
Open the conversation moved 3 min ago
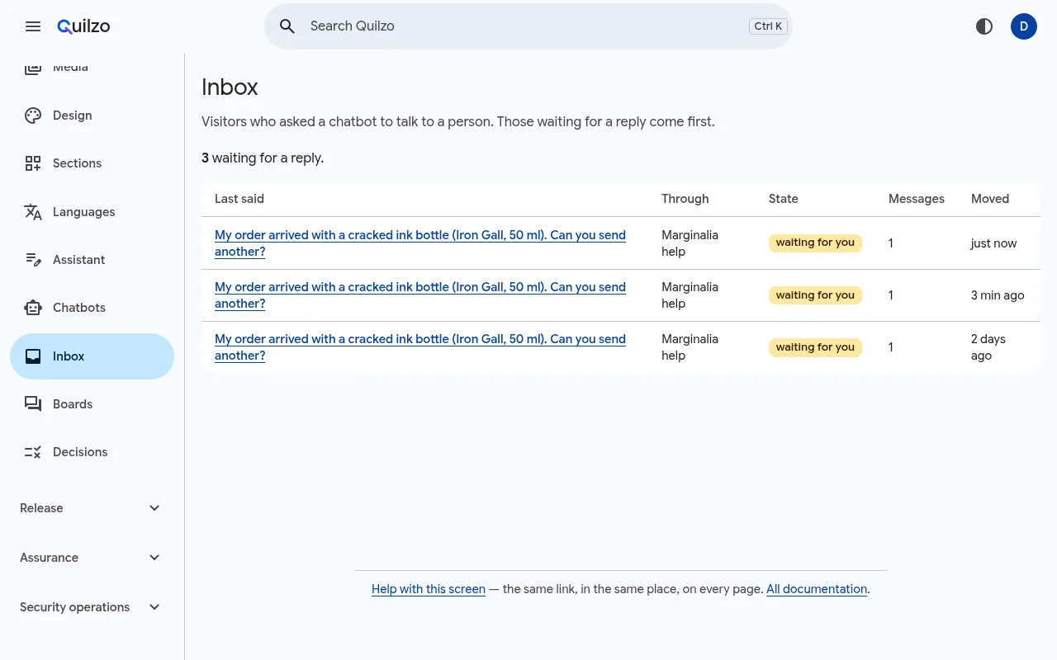[420, 295]
